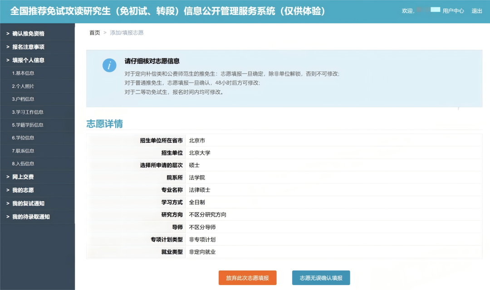490x290 pixels.
Task: Open 8.入伍信息 sidebar item
Action: (x=23, y=164)
